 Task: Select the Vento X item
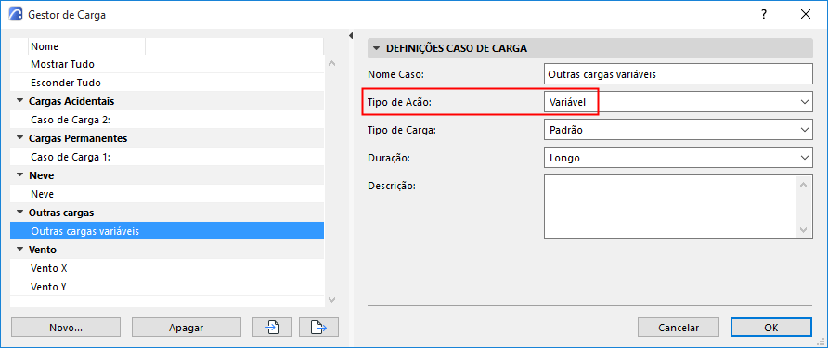click(167, 268)
